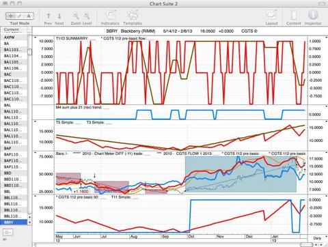Select BBRY in the symbol list
Screen dimensions: 328x247
pos(14,222)
